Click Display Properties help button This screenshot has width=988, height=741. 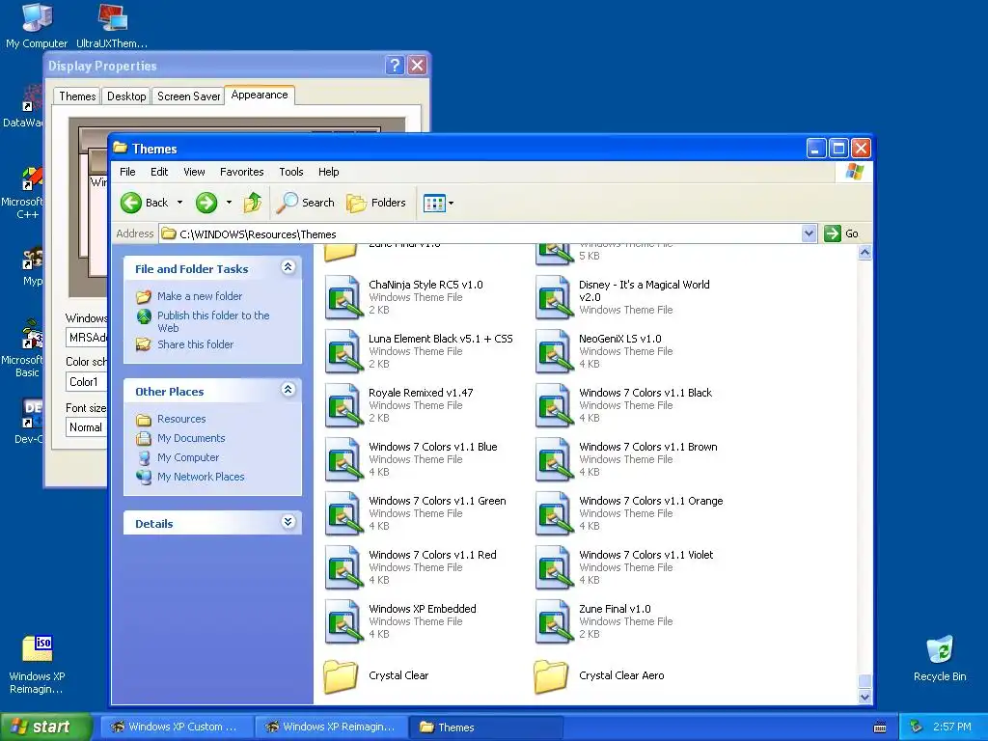click(x=395, y=65)
